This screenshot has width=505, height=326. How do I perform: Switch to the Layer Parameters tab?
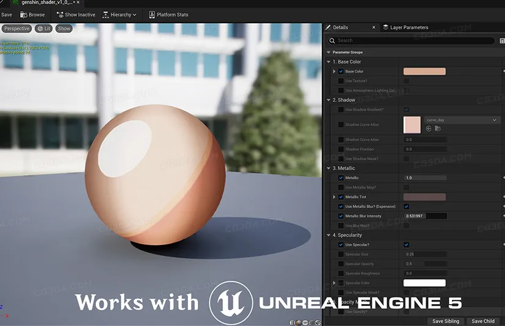coord(405,27)
